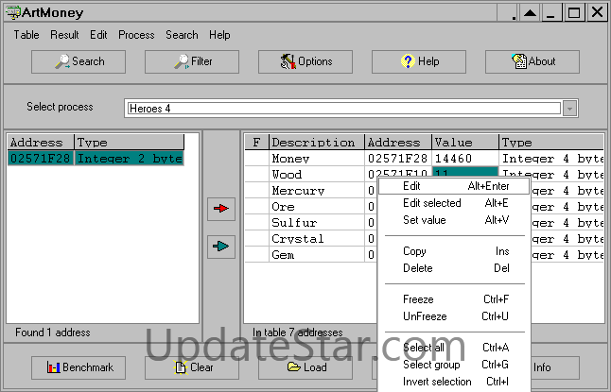The height and width of the screenshot is (392, 611).
Task: Select the Gem row description
Action: (317, 255)
